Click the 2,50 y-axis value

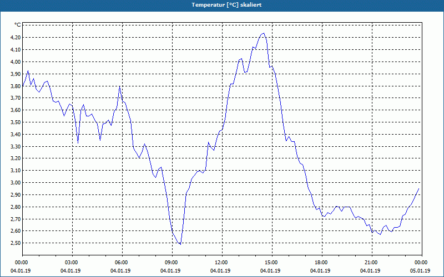point(16,243)
